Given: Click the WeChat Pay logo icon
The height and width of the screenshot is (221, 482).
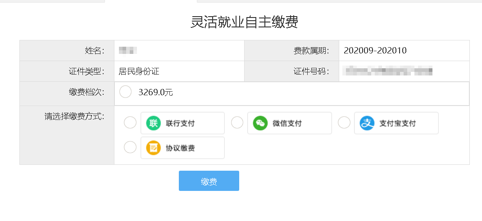Looking at the screenshot, I should 260,123.
